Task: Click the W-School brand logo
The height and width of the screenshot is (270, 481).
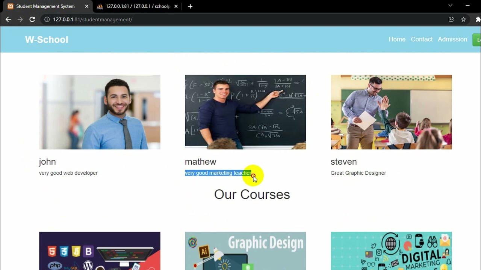Action: point(47,40)
